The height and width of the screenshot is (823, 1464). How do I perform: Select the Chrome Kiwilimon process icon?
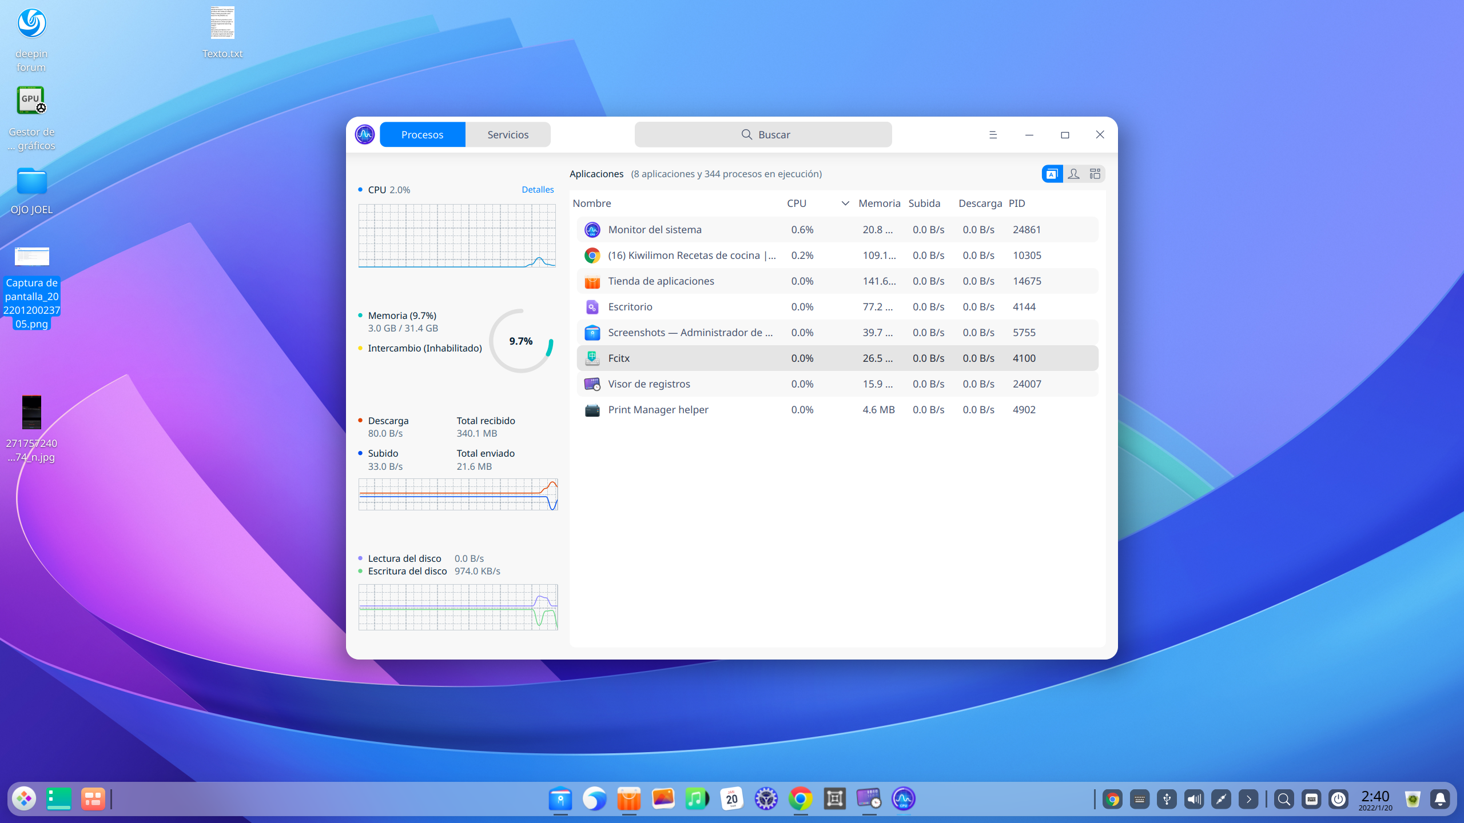592,255
